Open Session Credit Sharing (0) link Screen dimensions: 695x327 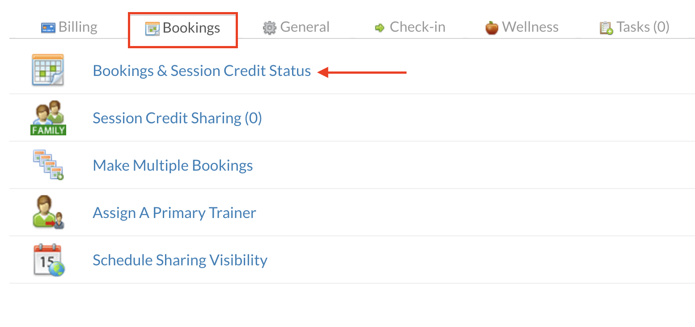coord(177,118)
